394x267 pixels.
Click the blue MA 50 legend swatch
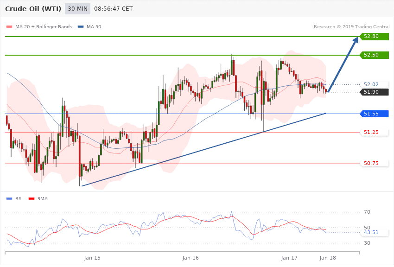pos(81,26)
